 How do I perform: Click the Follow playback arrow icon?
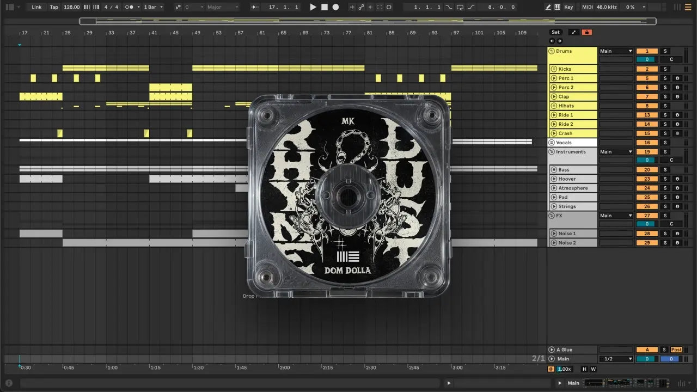[254, 7]
